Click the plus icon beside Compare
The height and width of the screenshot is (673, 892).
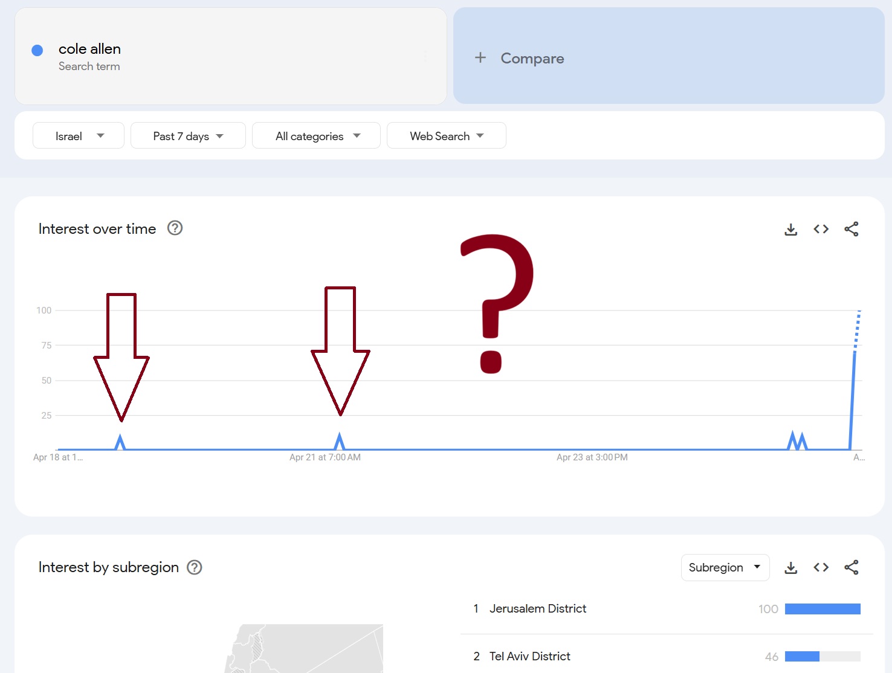point(480,57)
